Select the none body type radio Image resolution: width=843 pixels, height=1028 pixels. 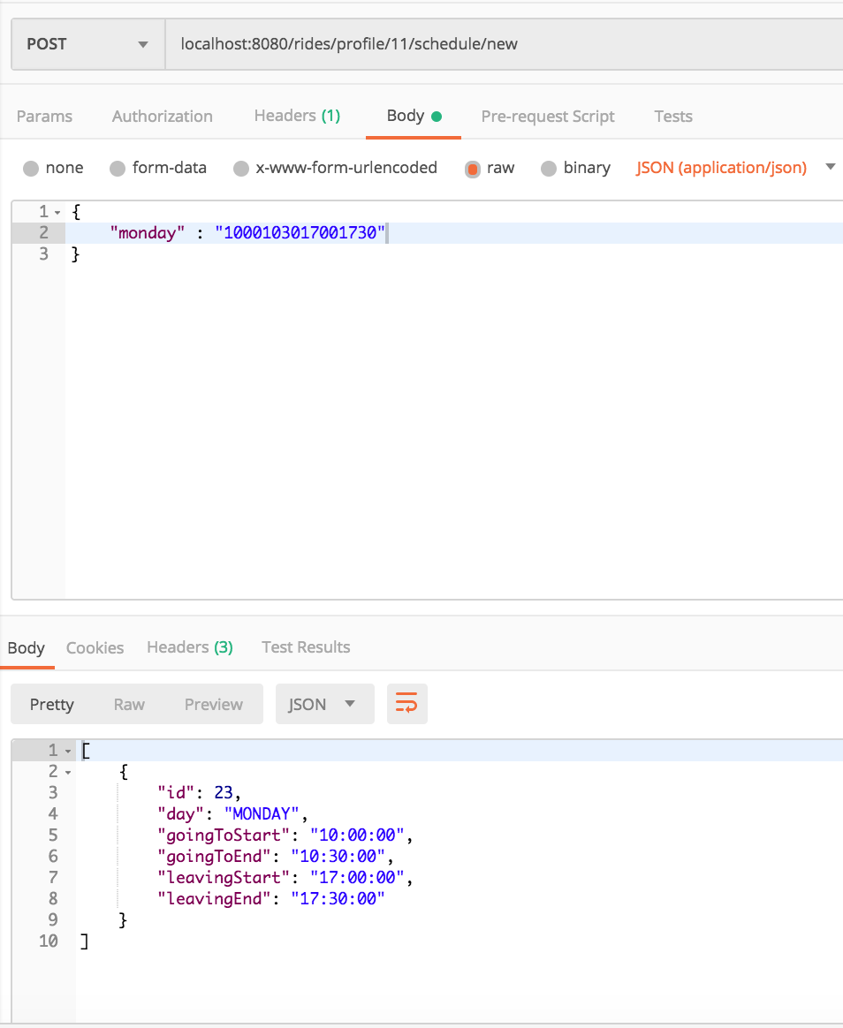coord(31,169)
